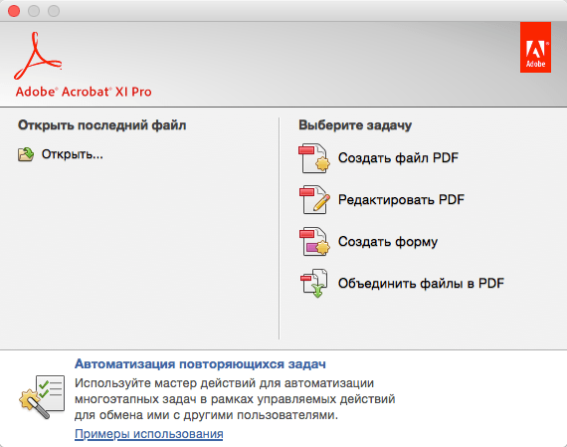Choose Редактировать PDF

401,200
